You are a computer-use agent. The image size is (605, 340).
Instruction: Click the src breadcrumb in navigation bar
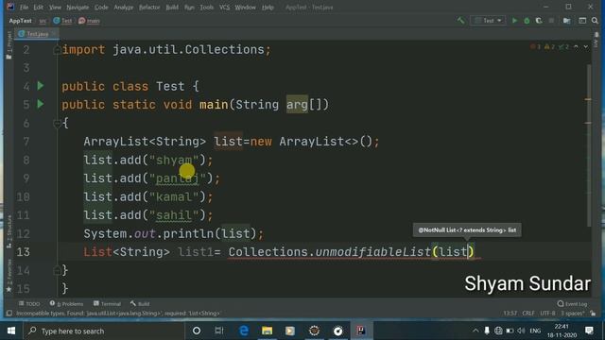click(x=43, y=21)
